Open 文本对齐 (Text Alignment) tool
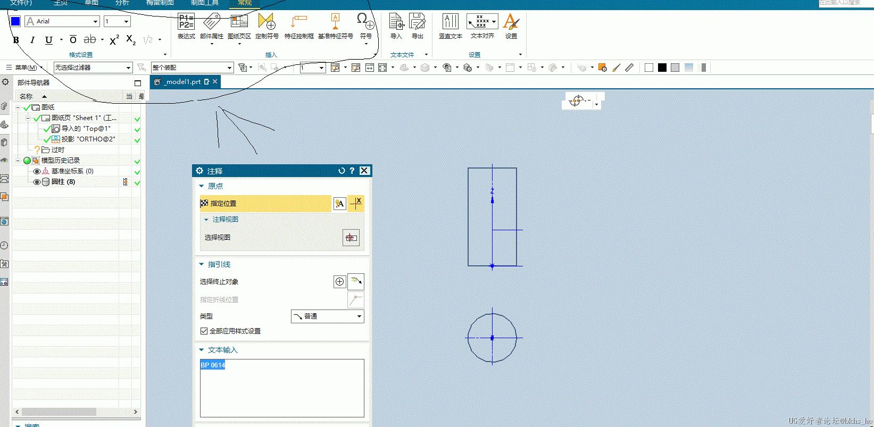The height and width of the screenshot is (427, 874). (482, 22)
